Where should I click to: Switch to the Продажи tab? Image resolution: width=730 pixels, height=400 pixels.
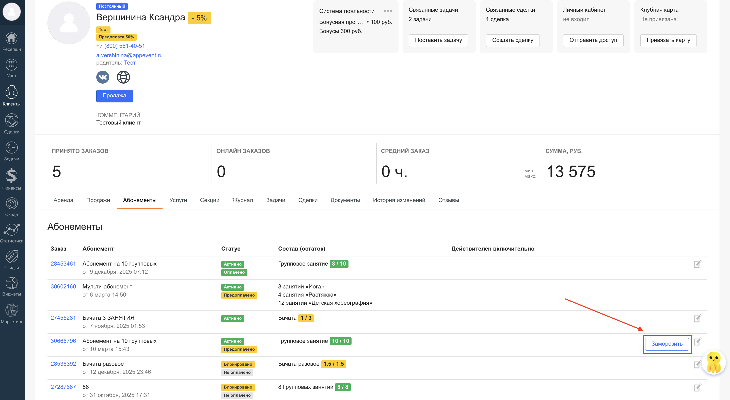pyautogui.click(x=98, y=200)
